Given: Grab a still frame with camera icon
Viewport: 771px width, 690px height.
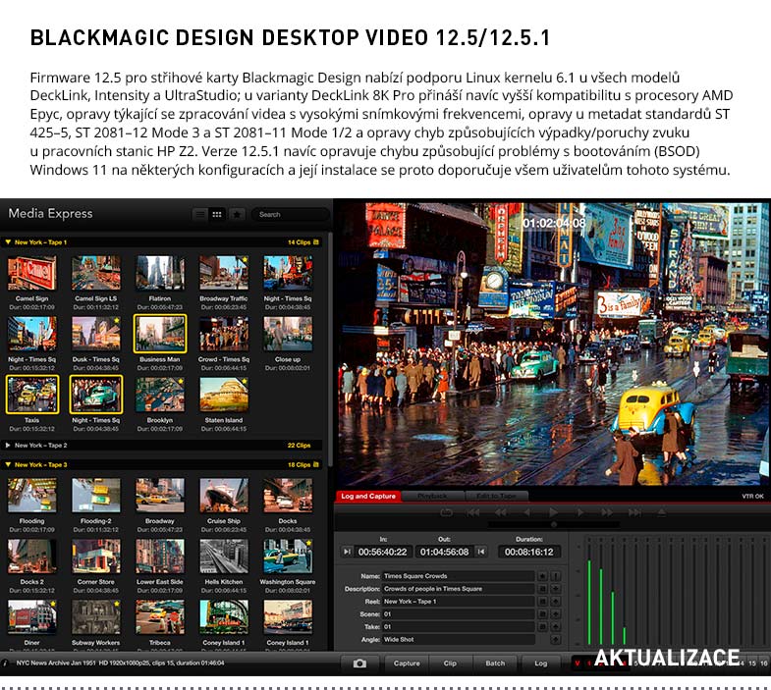Looking at the screenshot, I should pos(359,663).
